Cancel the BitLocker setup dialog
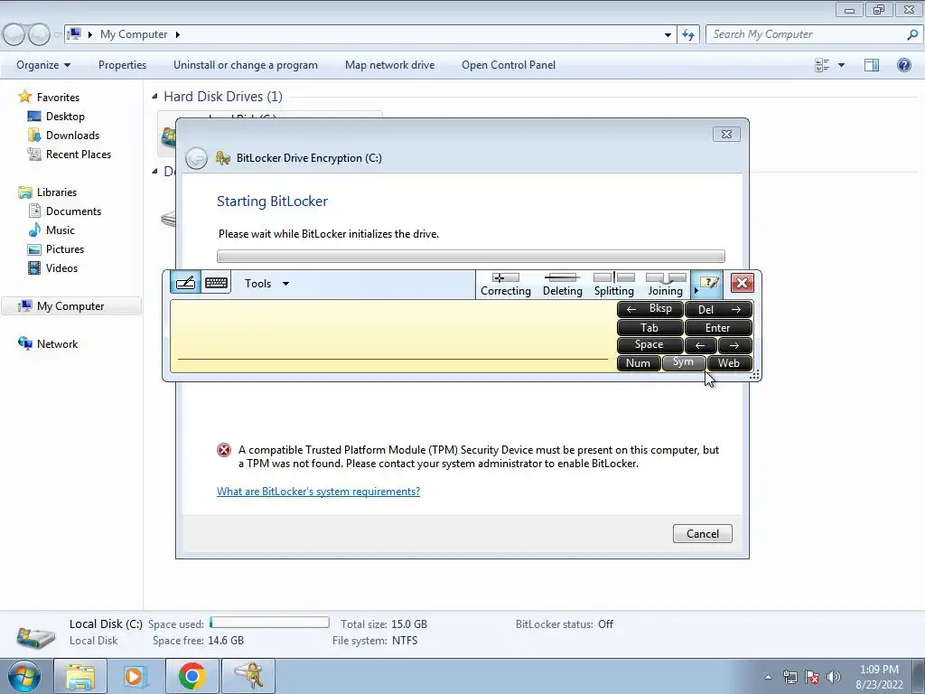The image size is (925, 694). (702, 533)
